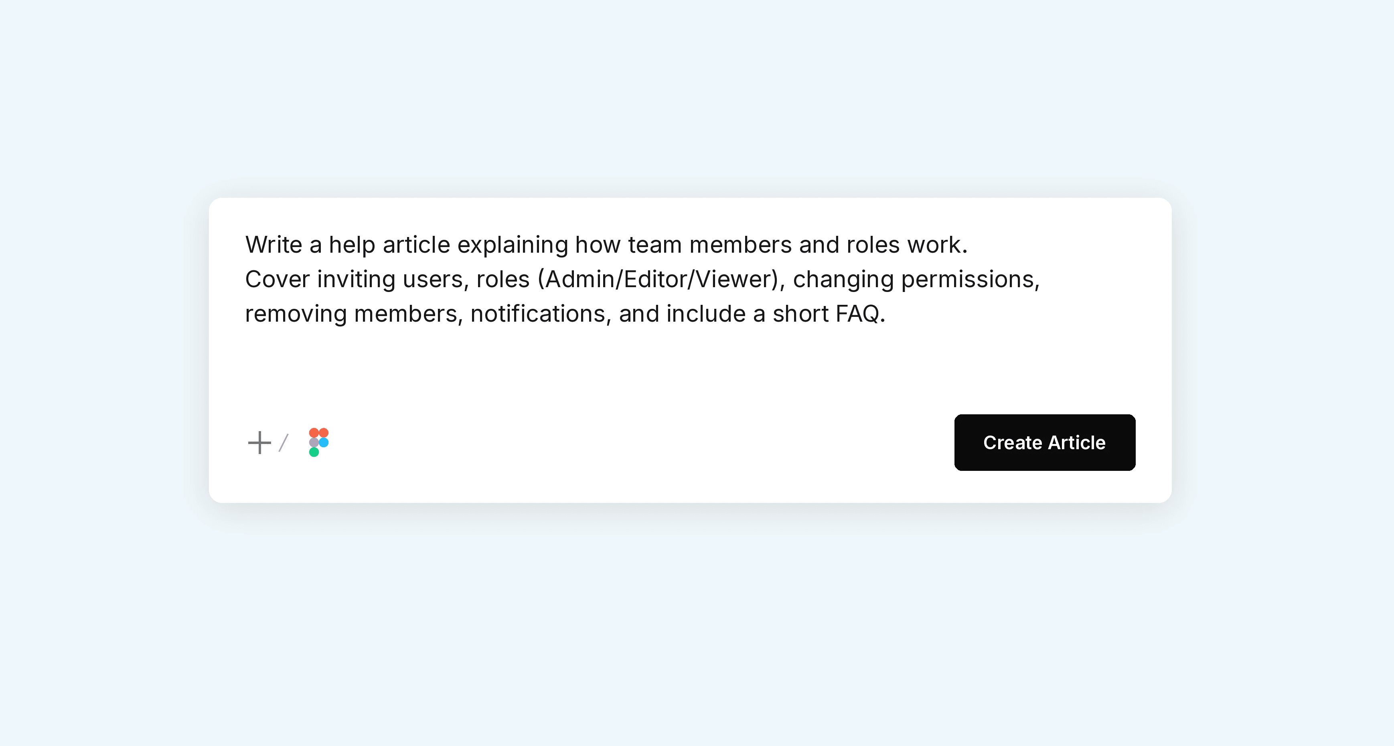This screenshot has width=1394, height=746.
Task: Click the 'roles work.' text ending line one
Action: coord(907,245)
